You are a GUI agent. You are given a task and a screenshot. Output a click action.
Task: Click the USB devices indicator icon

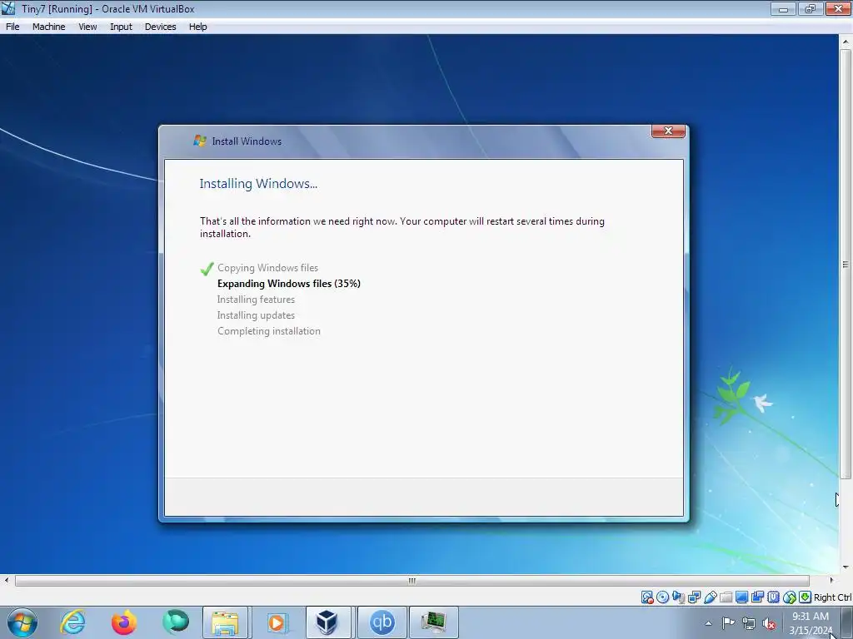click(x=711, y=597)
